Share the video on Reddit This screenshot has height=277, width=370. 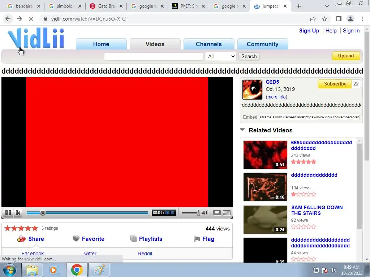tap(145, 254)
